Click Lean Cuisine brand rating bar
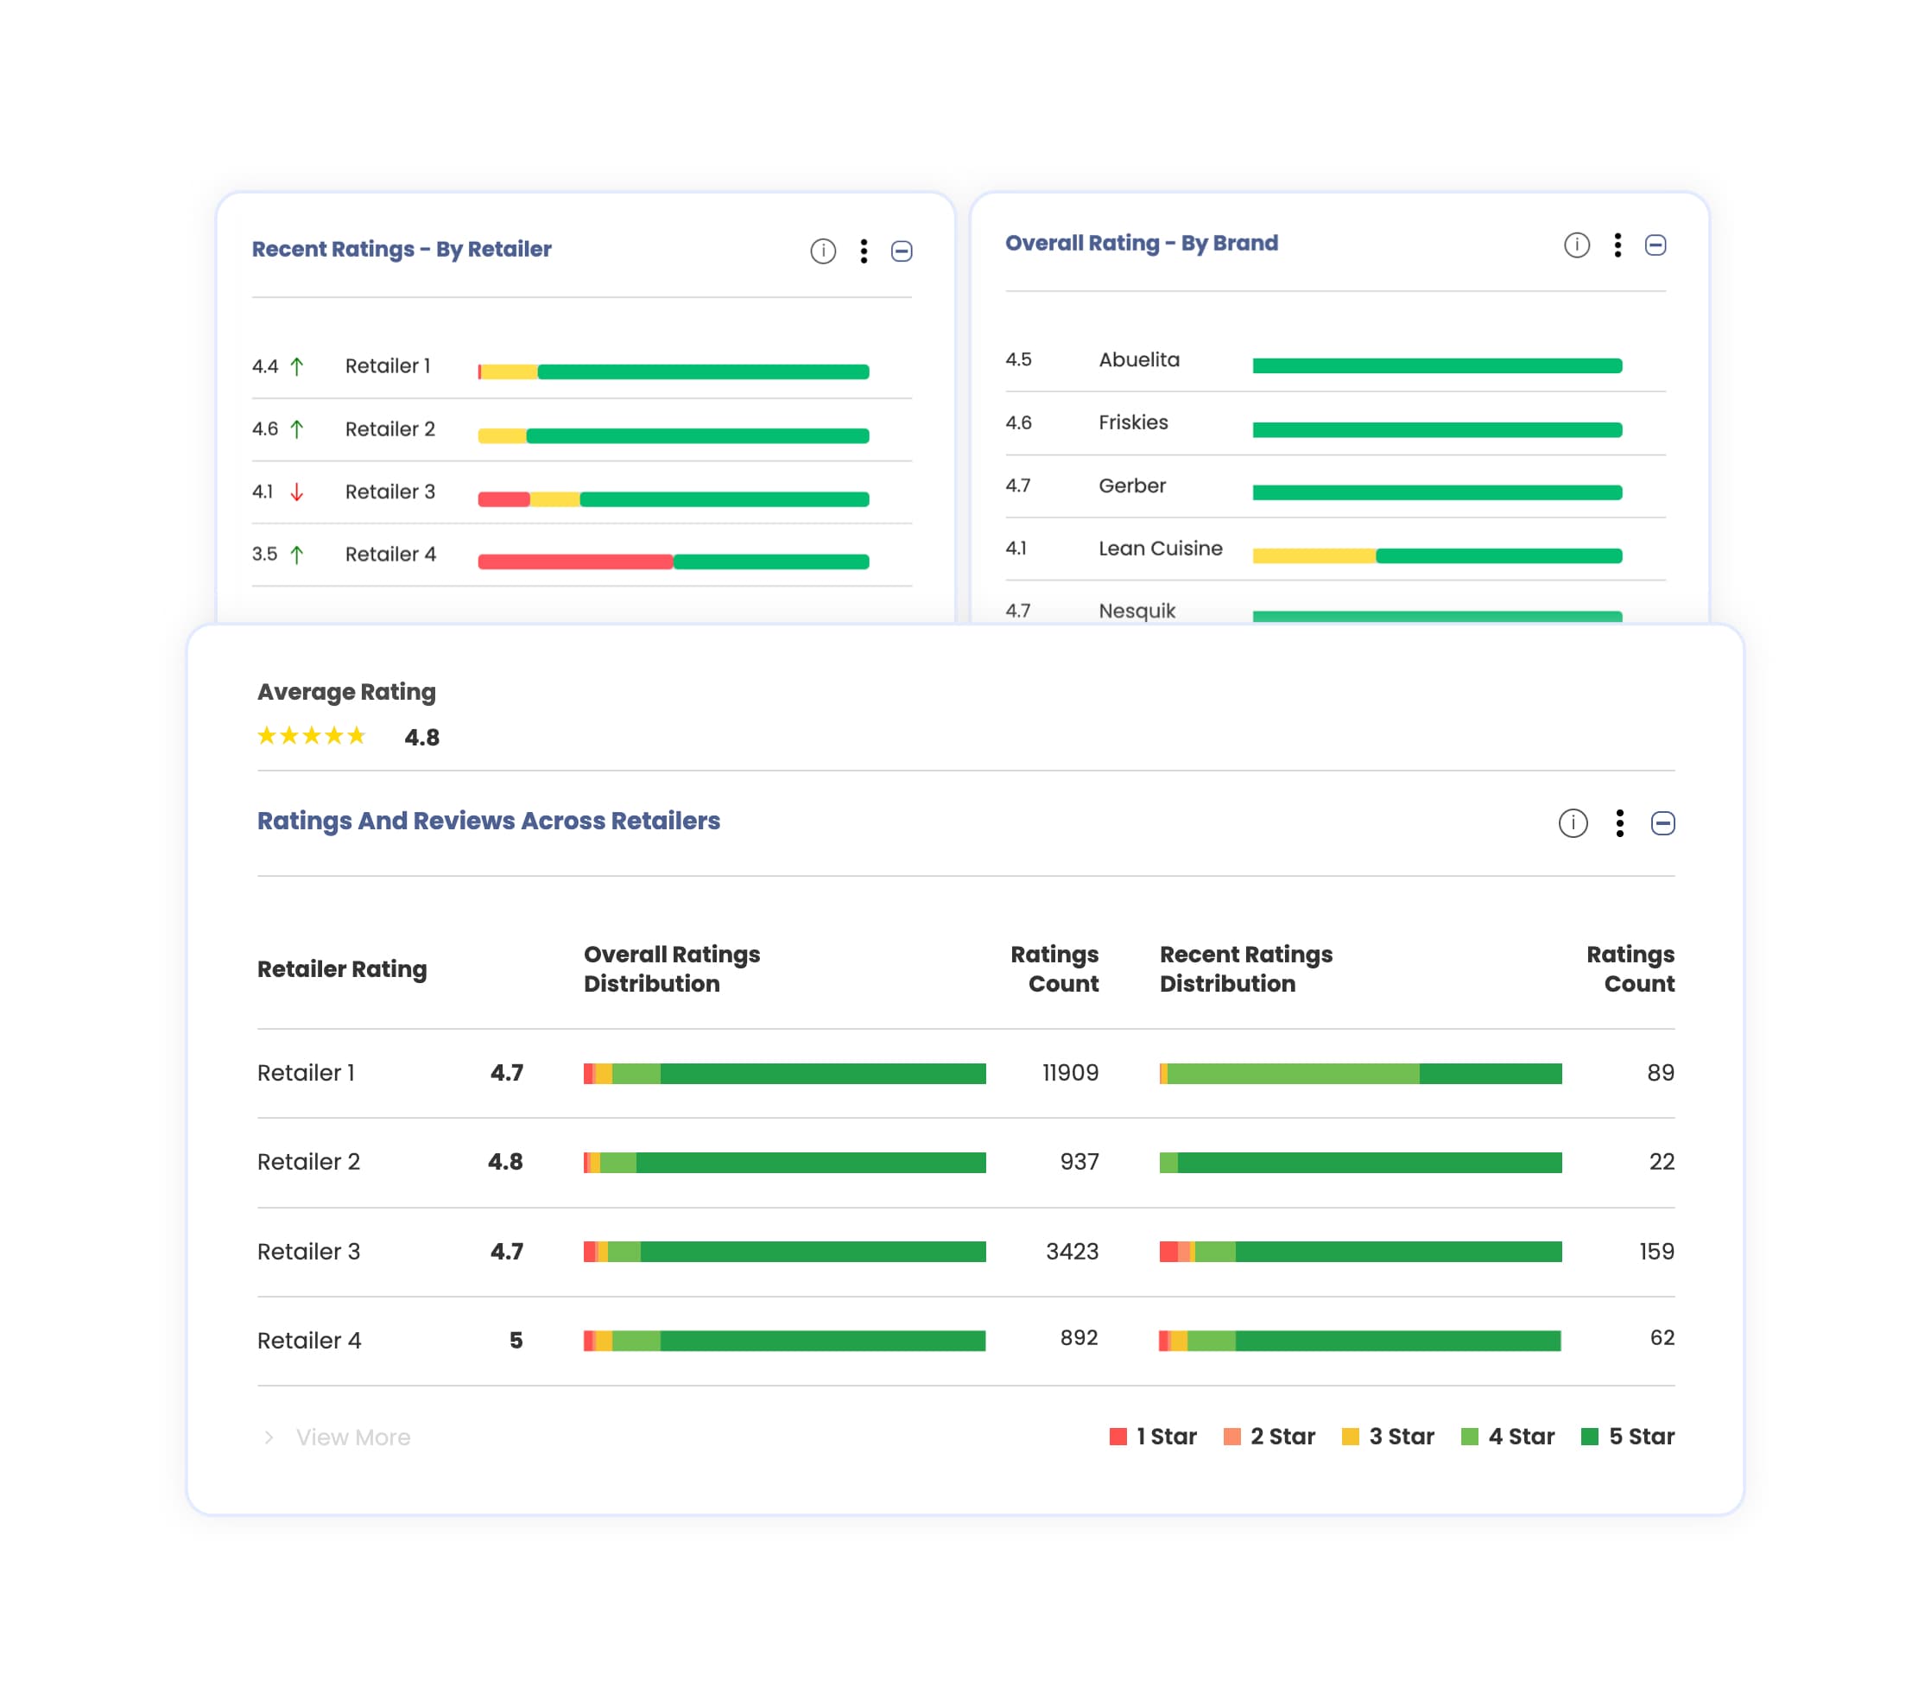 pos(1436,555)
